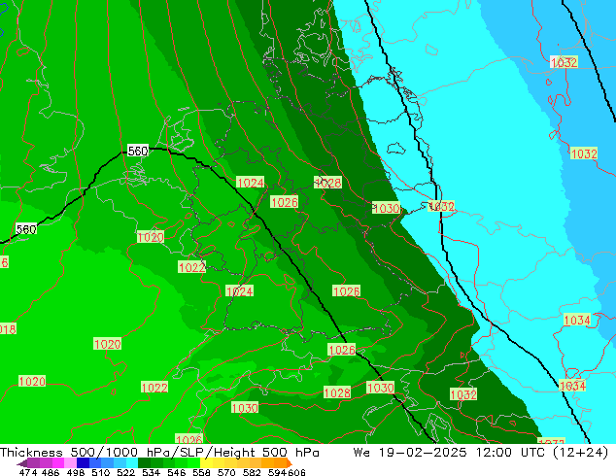Click the legend value '486'
616x476 pixels.
click(x=51, y=472)
